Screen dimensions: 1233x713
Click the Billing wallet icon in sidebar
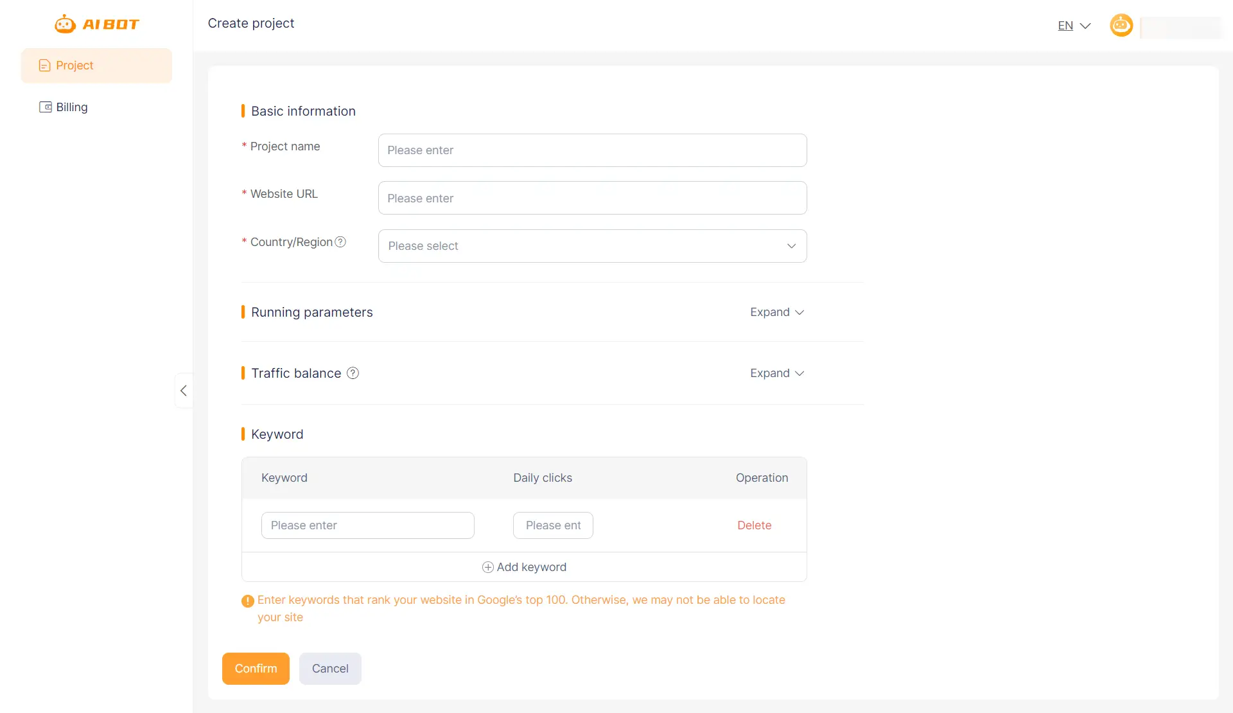(x=46, y=107)
